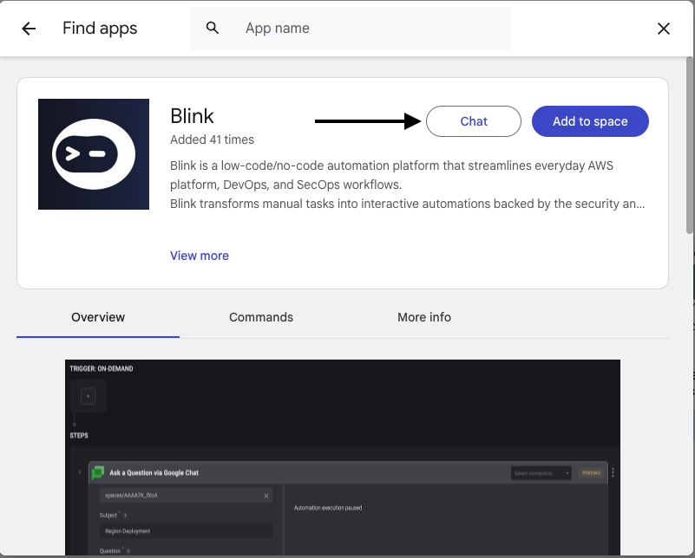Image resolution: width=695 pixels, height=558 pixels.
Task: Click 'Ask a Question via Google Chat' title
Action: point(154,473)
